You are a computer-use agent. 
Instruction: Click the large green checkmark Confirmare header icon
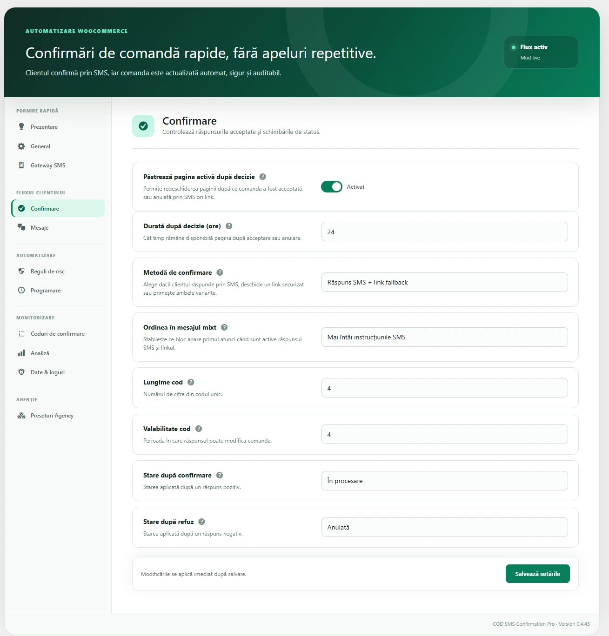coord(143,126)
